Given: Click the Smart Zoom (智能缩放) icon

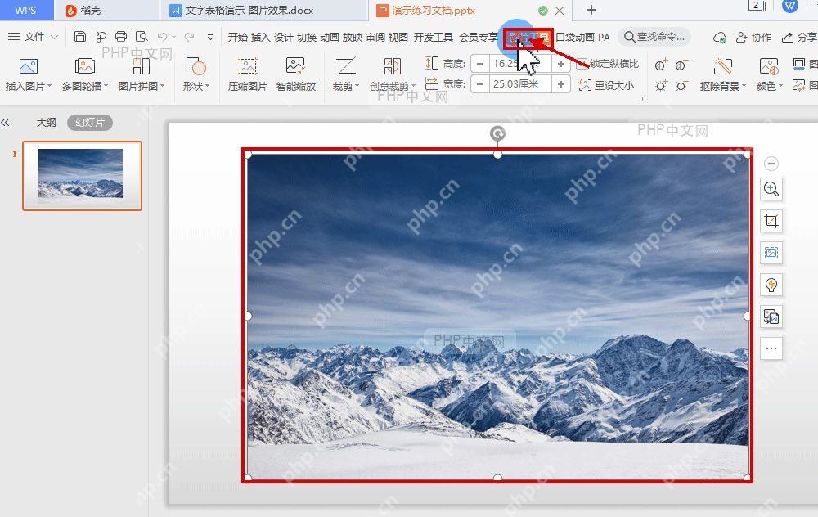Looking at the screenshot, I should (x=295, y=66).
